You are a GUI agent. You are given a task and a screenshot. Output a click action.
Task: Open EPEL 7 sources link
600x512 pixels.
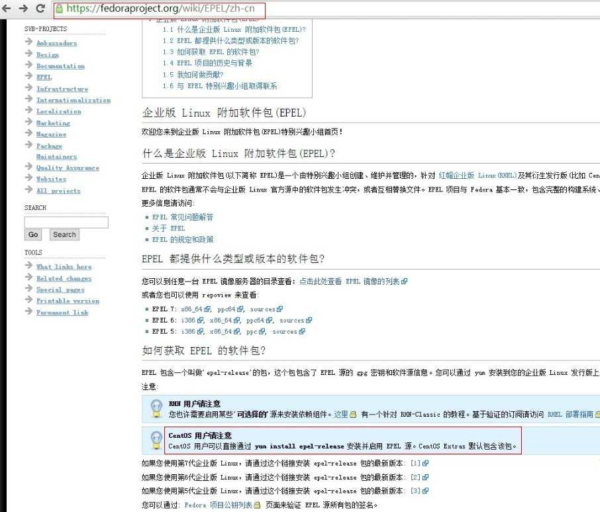click(x=266, y=309)
